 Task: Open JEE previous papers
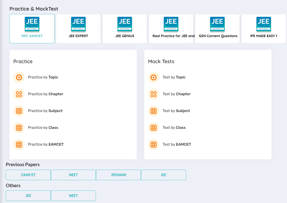tap(164, 175)
